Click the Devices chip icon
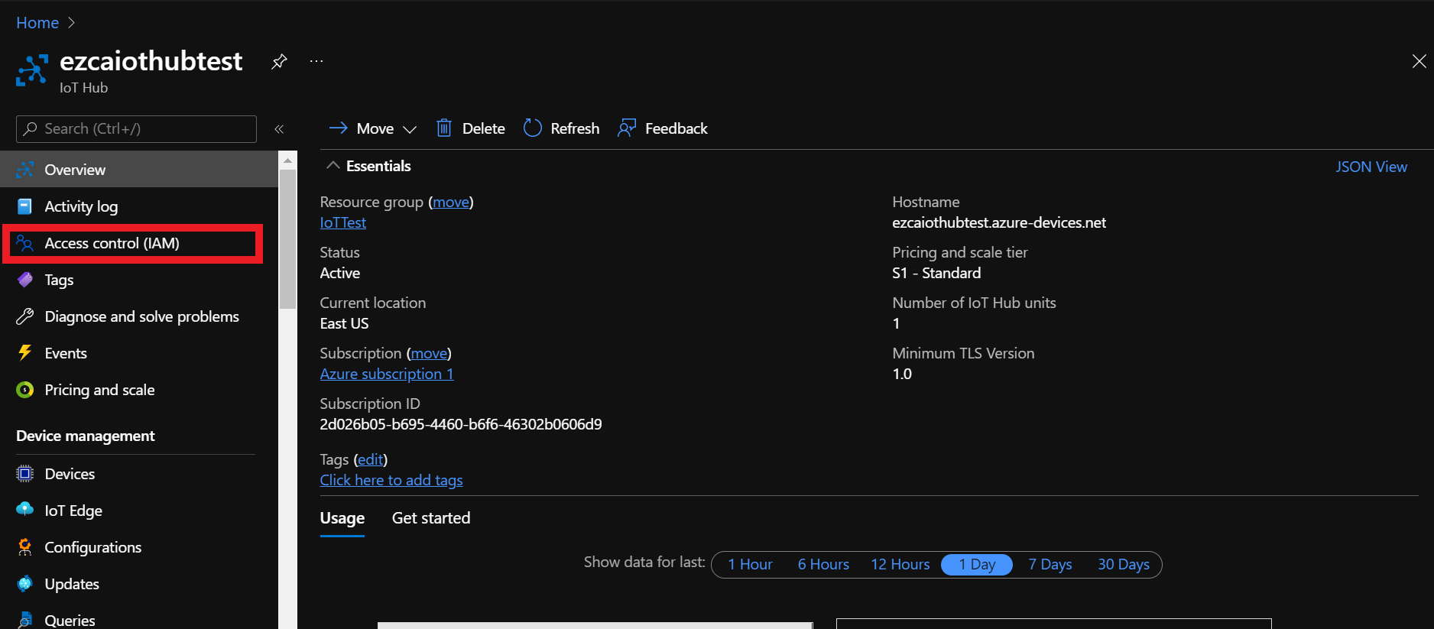The image size is (1434, 629). [x=25, y=474]
